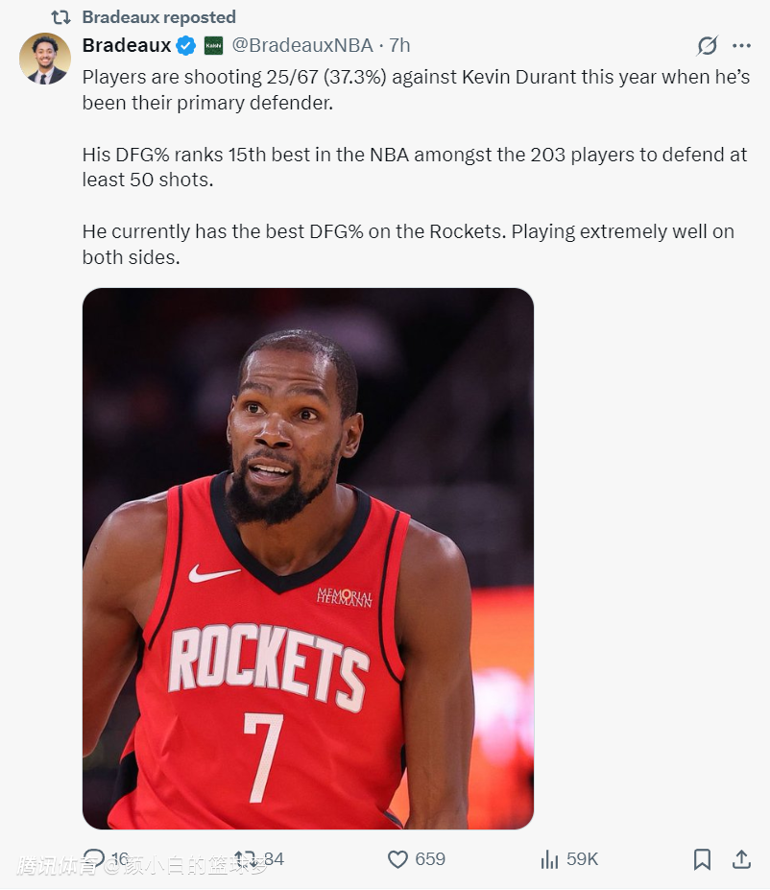The image size is (770, 890).
Task: Click the share upload icon
Action: click(741, 859)
